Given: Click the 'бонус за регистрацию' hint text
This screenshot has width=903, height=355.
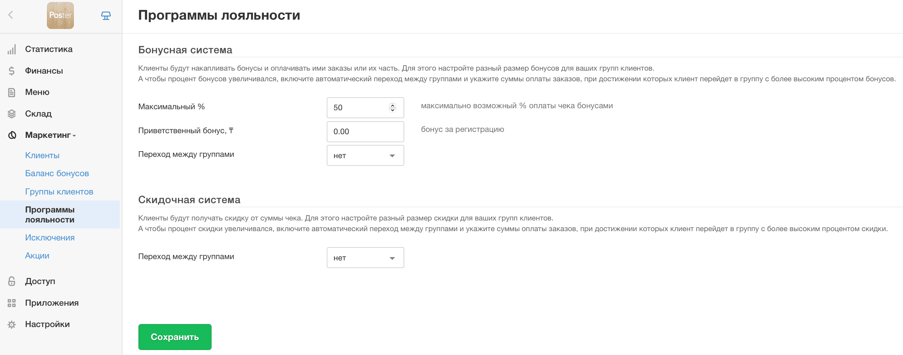Looking at the screenshot, I should pos(462,130).
